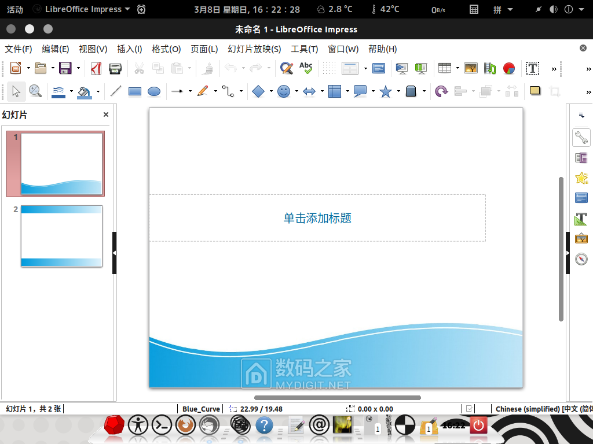Apply fill color bucket swatch
The height and width of the screenshot is (444, 593).
pos(85,92)
